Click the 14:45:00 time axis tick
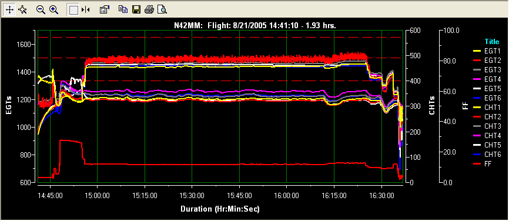The image size is (509, 221). click(x=50, y=196)
